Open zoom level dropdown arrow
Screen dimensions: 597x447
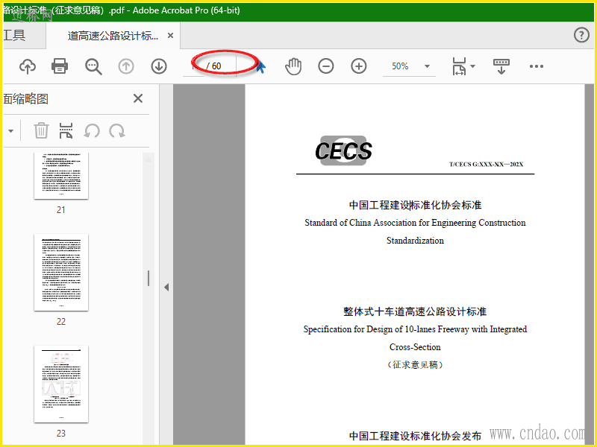(427, 66)
